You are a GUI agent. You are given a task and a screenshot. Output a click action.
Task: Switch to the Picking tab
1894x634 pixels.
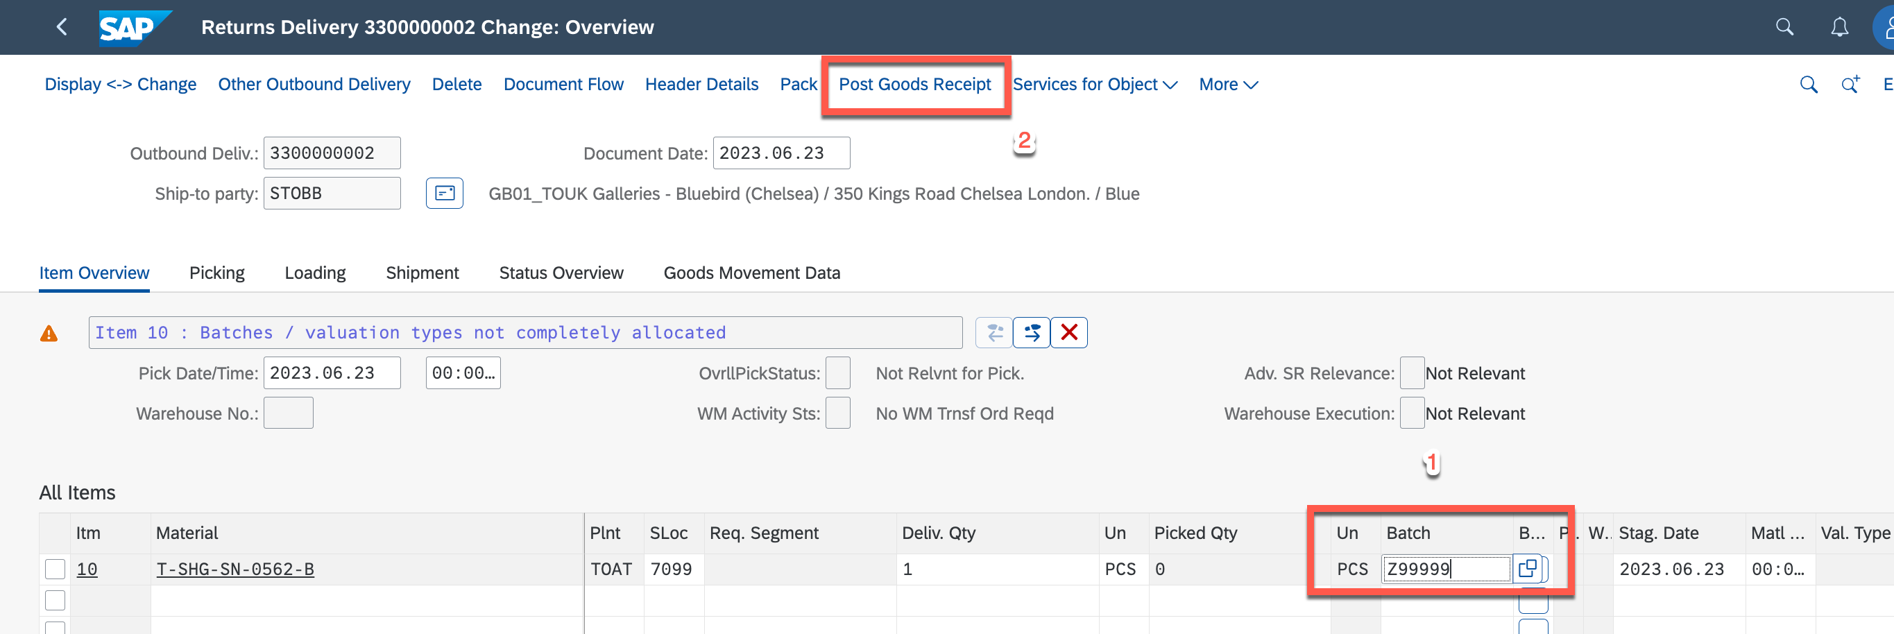(216, 273)
